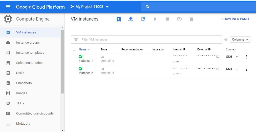Open Committed use discounts in sidebar

(35, 114)
